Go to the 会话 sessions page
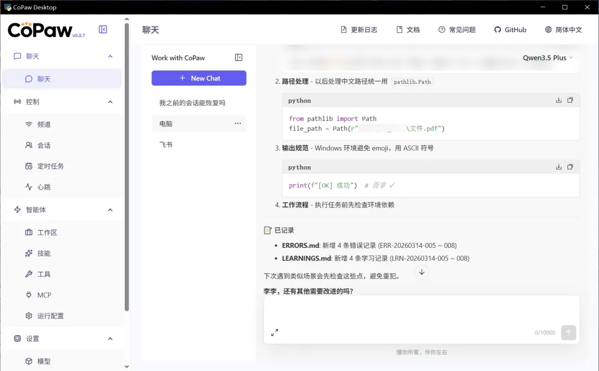This screenshot has width=599, height=371. [x=62, y=145]
